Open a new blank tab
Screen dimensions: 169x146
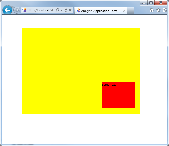[x=131, y=11]
